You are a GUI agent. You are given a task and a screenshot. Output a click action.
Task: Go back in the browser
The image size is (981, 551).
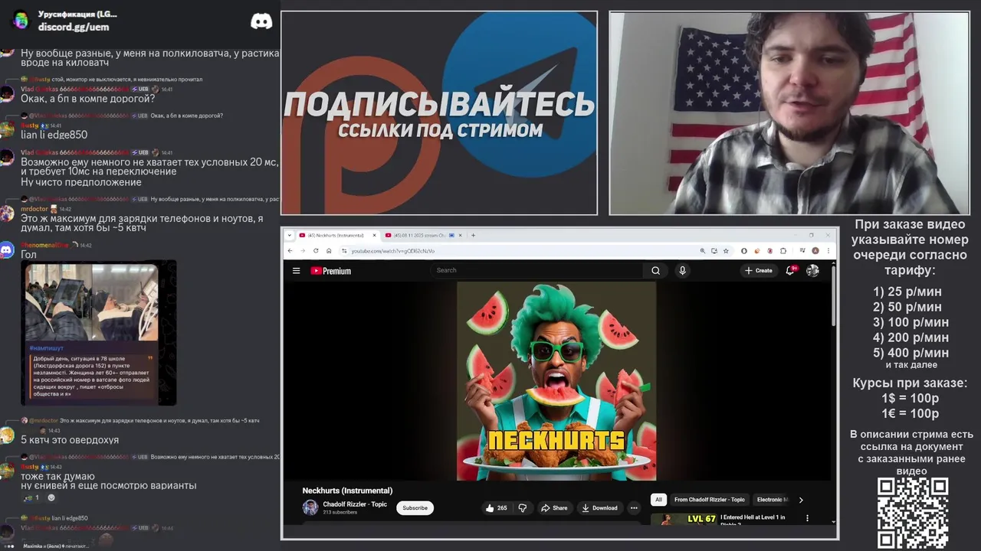point(290,251)
